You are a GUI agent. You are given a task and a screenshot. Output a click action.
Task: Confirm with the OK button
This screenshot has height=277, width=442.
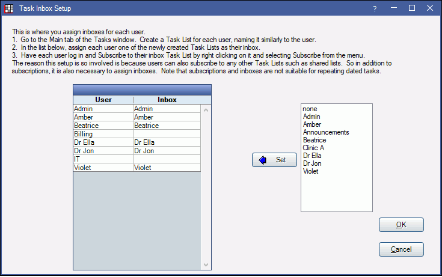coord(401,225)
